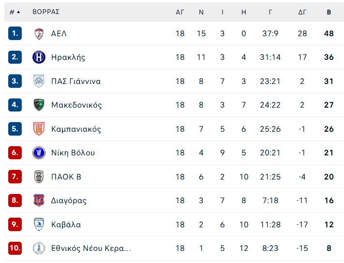Click the Καβάλα ship crest icon

pos(39,224)
